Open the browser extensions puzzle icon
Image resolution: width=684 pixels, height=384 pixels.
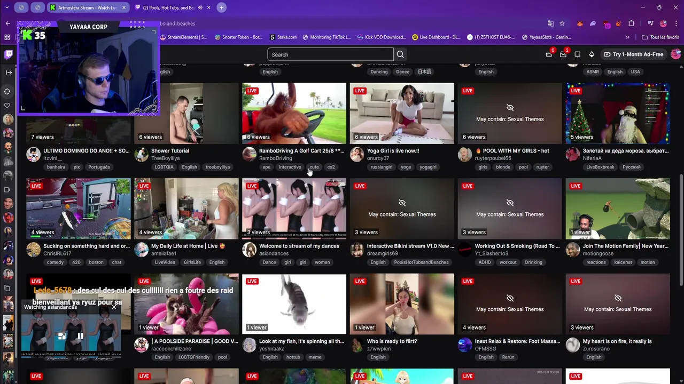[x=632, y=23]
